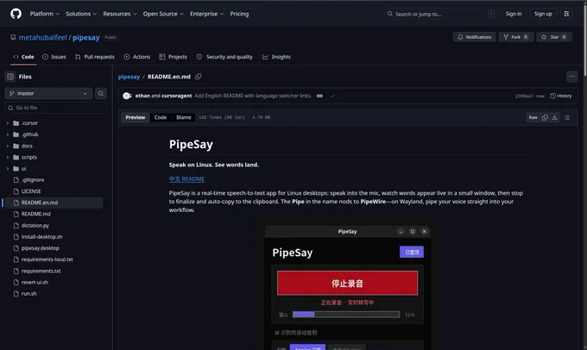The height and width of the screenshot is (350, 587).
Task: Select the Preview view
Action: tap(136, 117)
